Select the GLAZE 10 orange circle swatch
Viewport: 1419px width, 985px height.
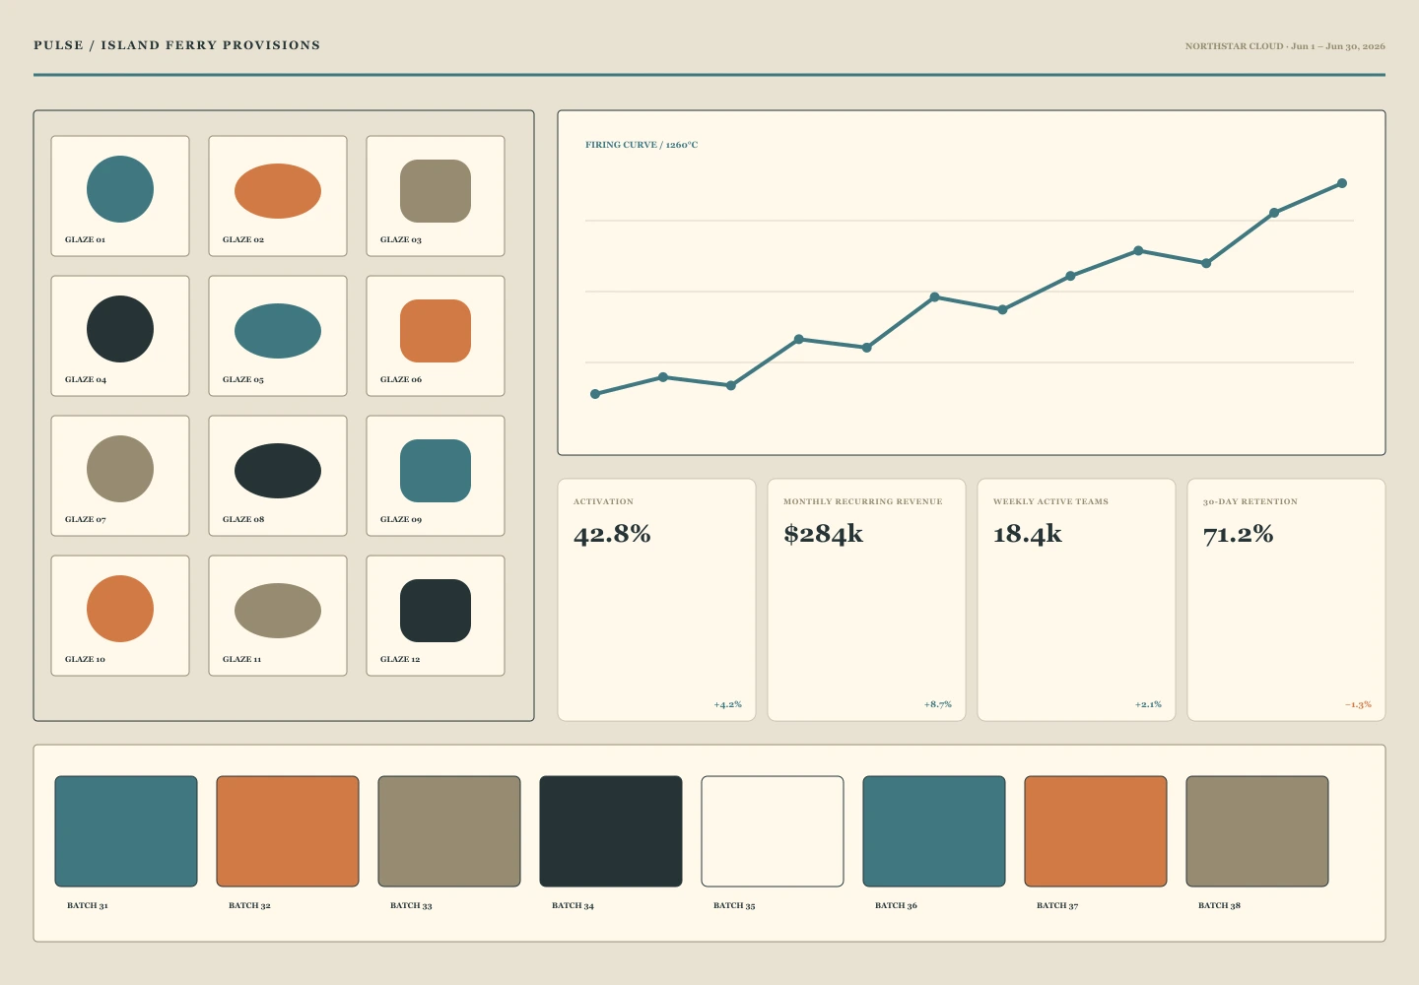(x=120, y=609)
